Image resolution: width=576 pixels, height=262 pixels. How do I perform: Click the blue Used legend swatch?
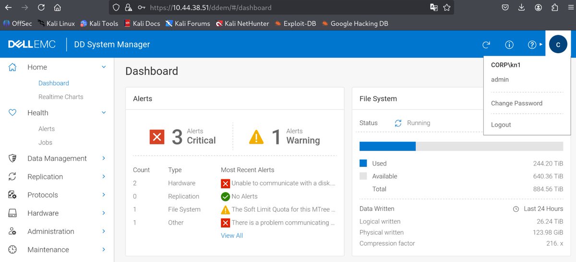tap(363, 163)
